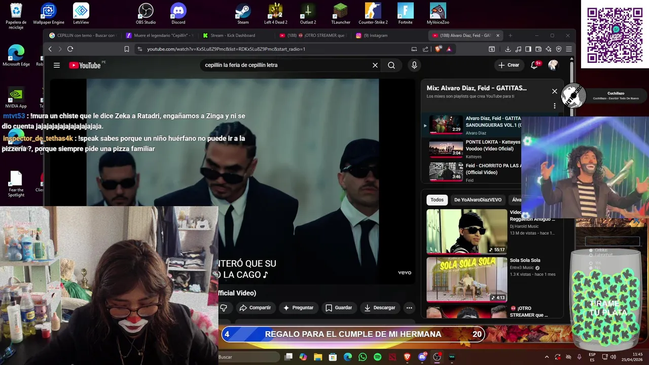Open Left 4 Dead 2 desktop shortcut
The height and width of the screenshot is (365, 649).
tap(275, 14)
